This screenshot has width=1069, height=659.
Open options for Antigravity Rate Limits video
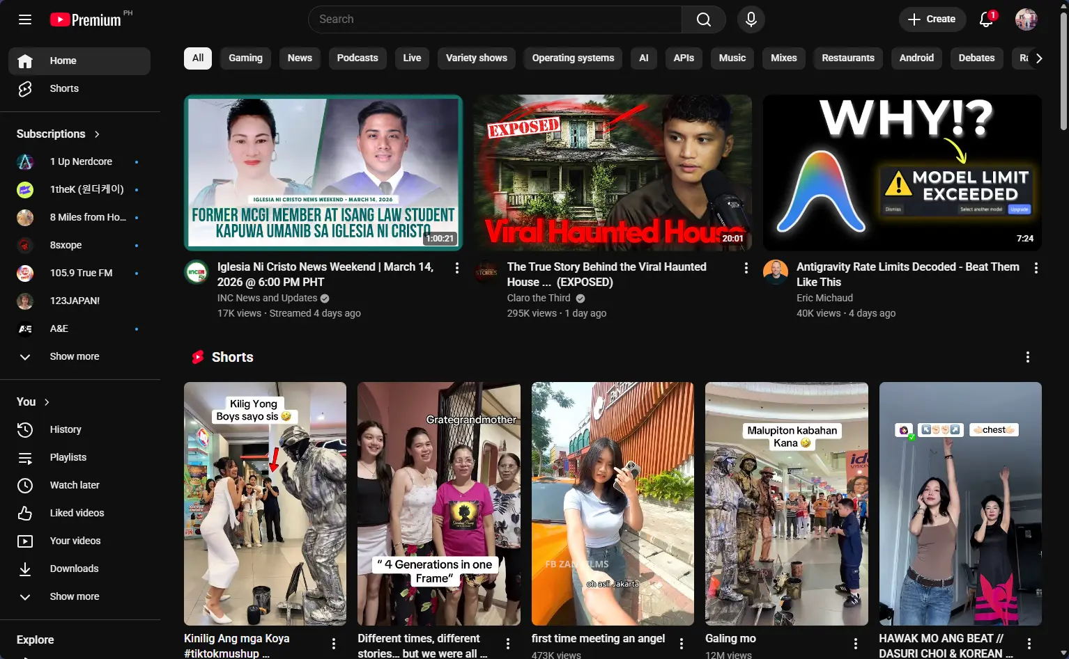[1036, 268]
